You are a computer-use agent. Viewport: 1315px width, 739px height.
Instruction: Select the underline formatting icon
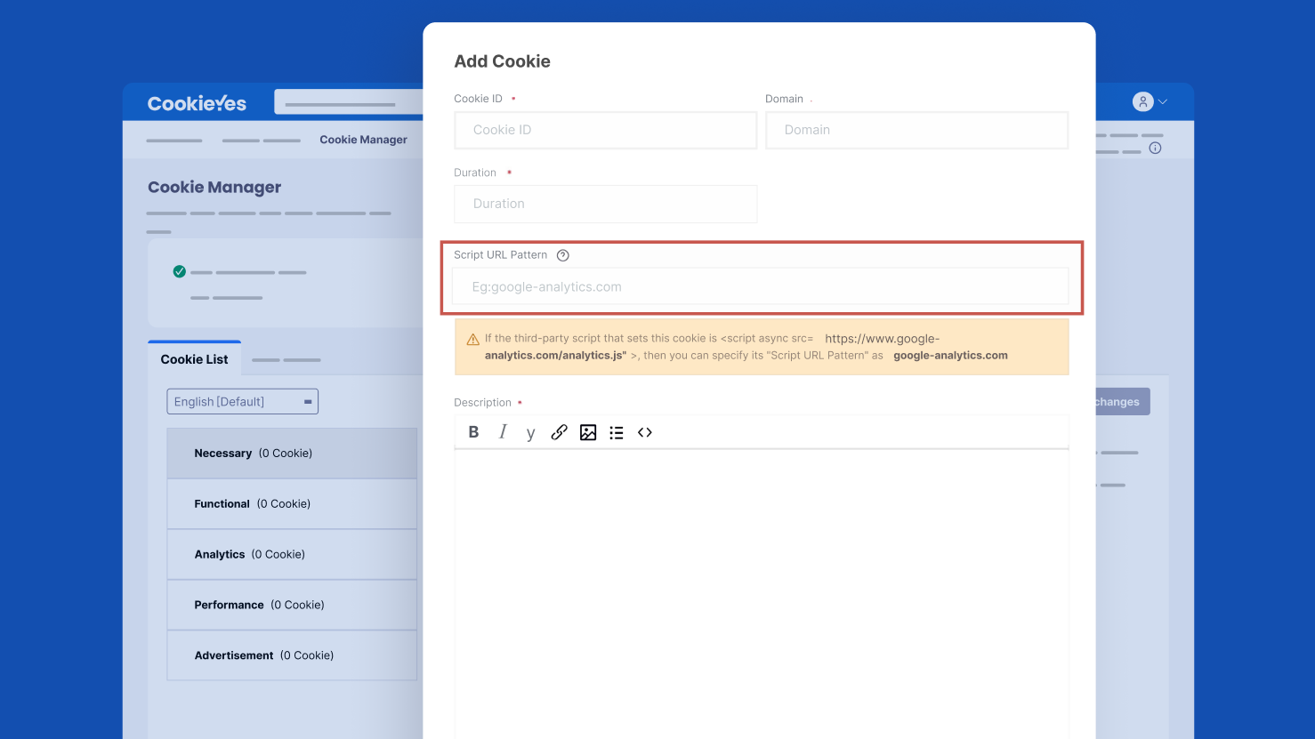tap(530, 433)
